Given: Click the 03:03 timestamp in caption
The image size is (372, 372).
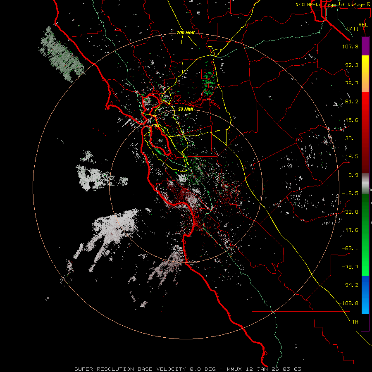Looking at the screenshot, I should click(x=293, y=369).
